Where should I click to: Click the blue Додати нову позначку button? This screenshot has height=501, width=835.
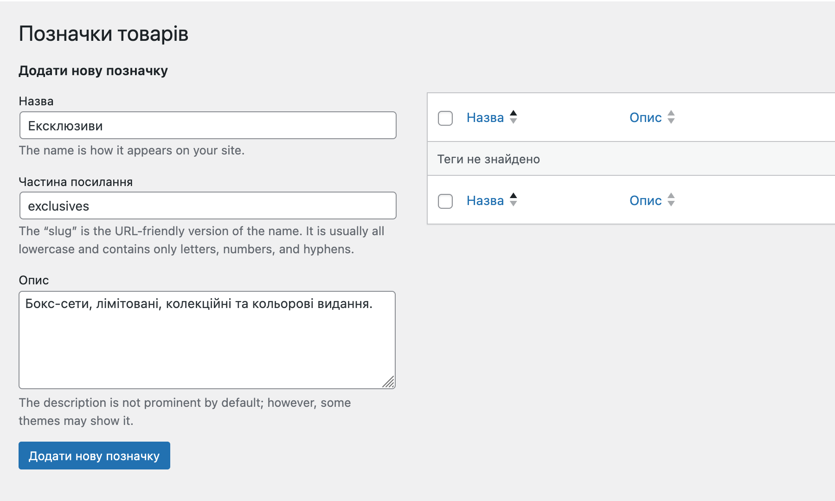coord(94,456)
